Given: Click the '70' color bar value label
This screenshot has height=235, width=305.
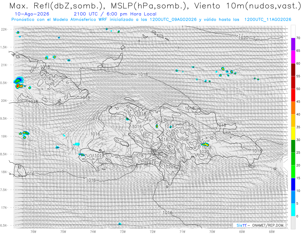Looking at the screenshot, I should [298, 38].
